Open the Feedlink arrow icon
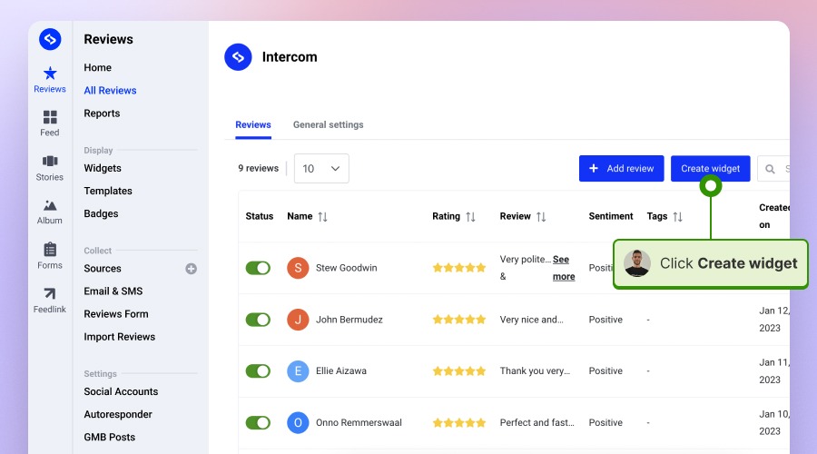Screen dimensions: 817x454 coord(50,293)
